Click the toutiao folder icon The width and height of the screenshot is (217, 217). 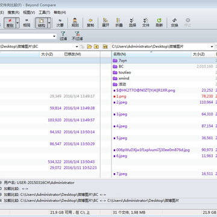pyautogui.click(x=115, y=72)
